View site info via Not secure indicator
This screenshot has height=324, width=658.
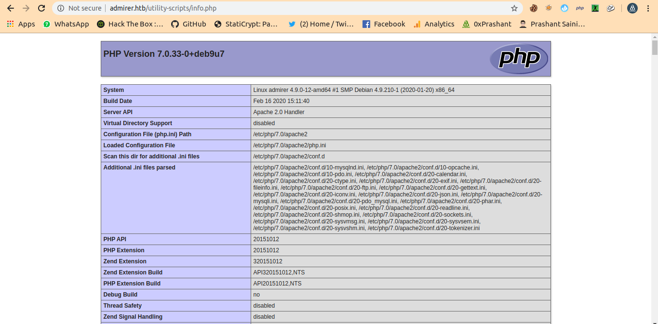80,8
